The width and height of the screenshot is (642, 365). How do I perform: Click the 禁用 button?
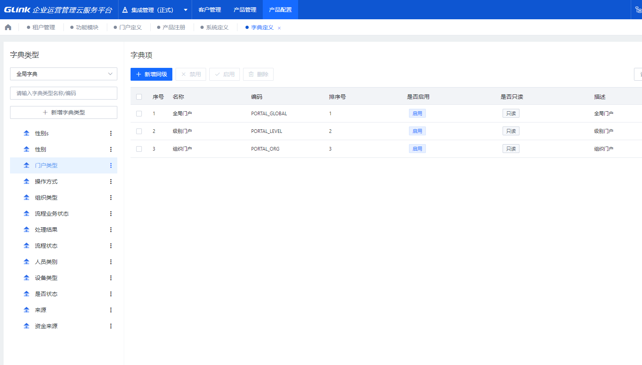191,74
